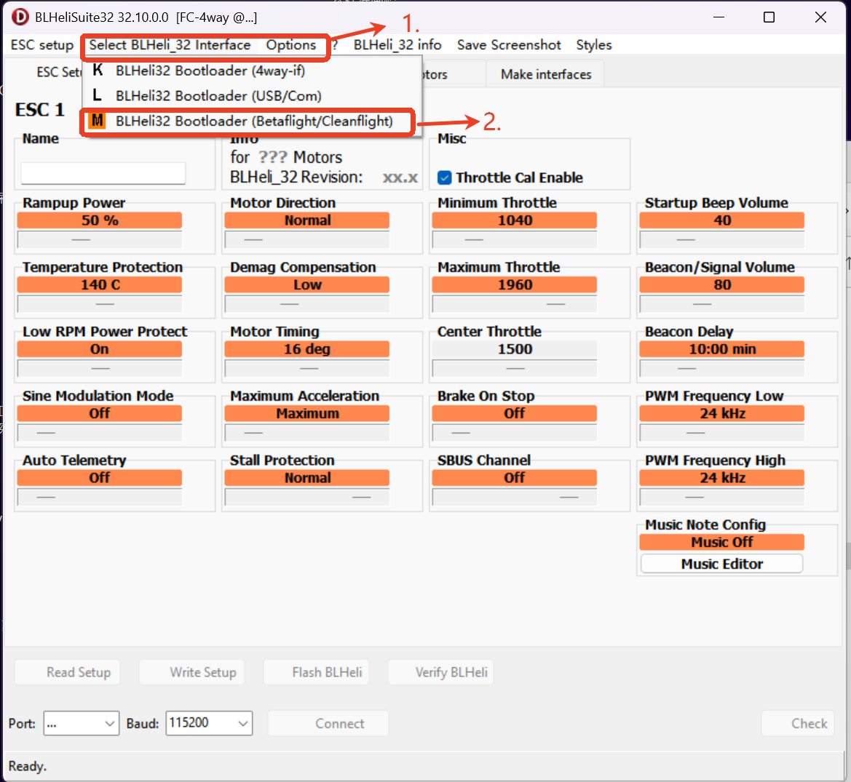Click the Write Setup button
Image resolution: width=851 pixels, height=782 pixels.
[x=191, y=672]
